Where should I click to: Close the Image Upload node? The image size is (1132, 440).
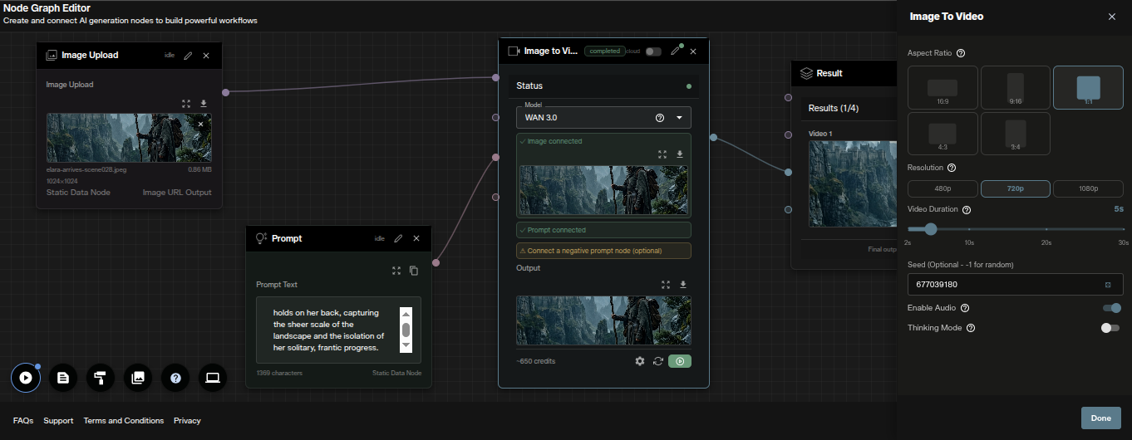pyautogui.click(x=206, y=56)
